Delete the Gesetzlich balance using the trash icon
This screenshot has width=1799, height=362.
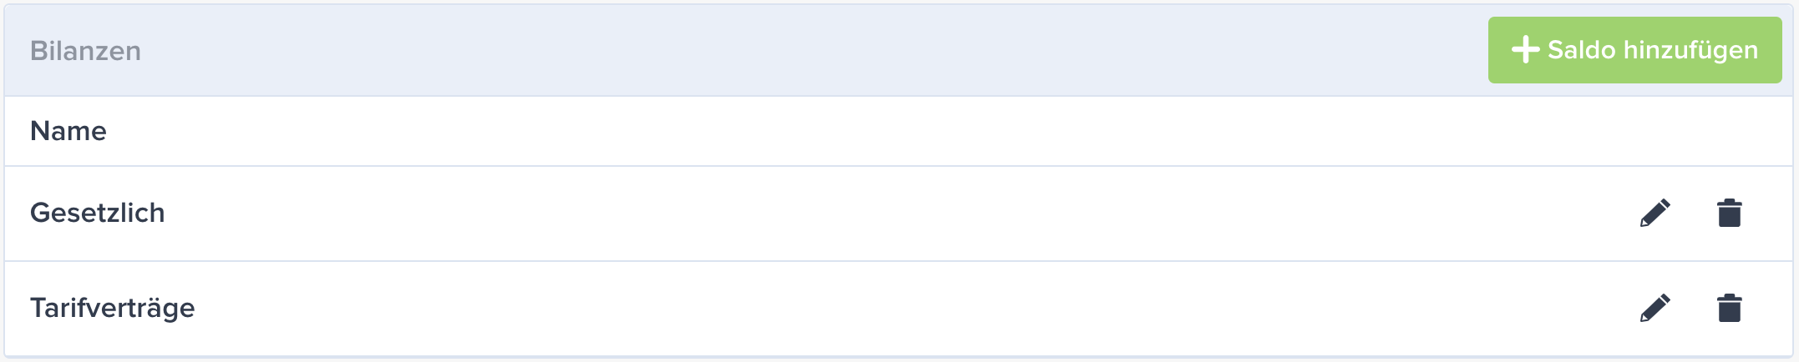(1729, 213)
